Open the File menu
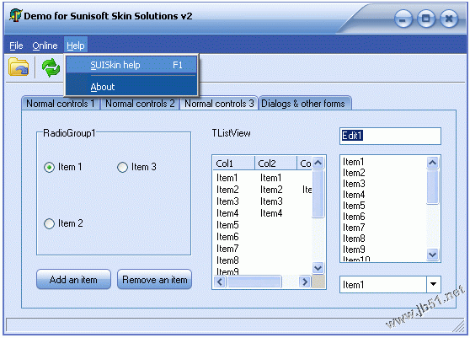Screen dimensions: 470x338 click(16, 46)
